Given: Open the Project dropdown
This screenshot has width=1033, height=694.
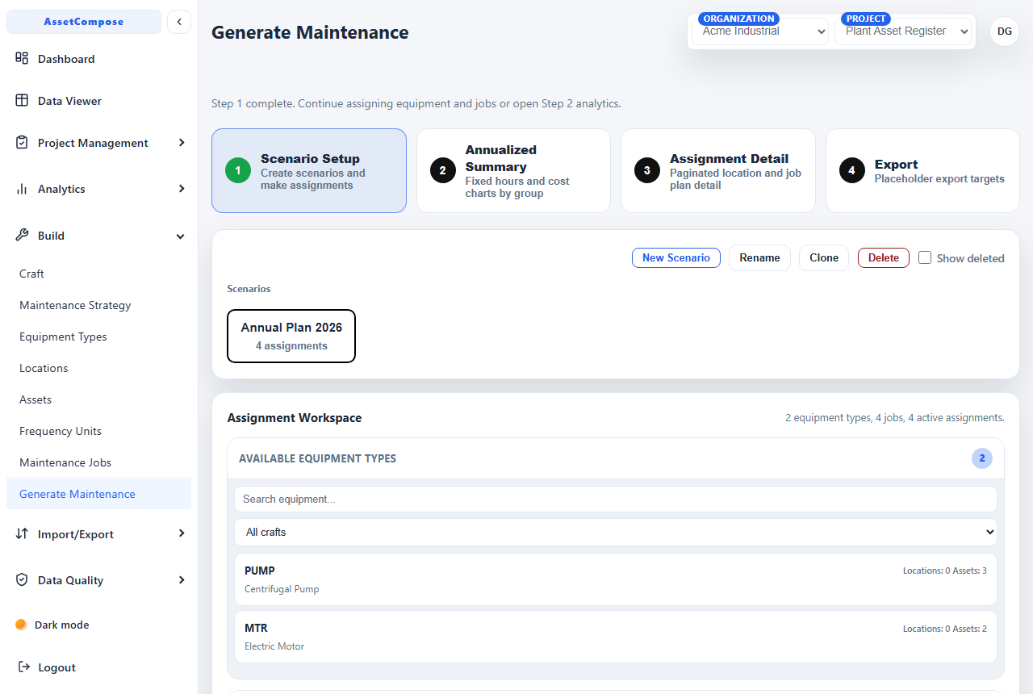Looking at the screenshot, I should [x=903, y=31].
